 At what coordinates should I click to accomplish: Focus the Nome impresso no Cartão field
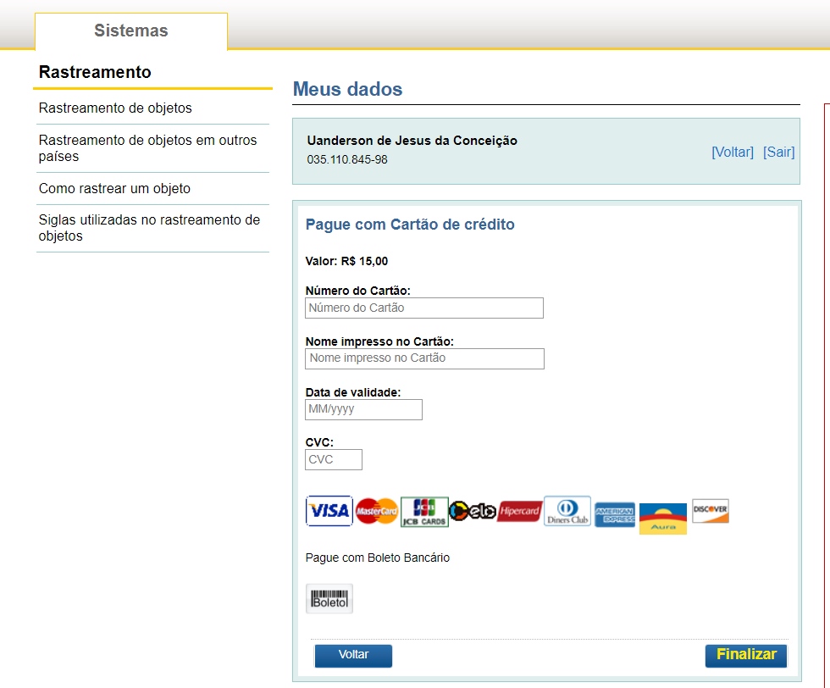[424, 358]
